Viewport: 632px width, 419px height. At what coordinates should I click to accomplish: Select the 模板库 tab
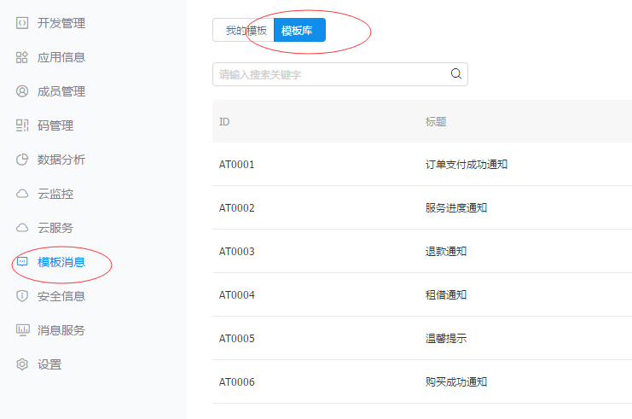tap(299, 30)
